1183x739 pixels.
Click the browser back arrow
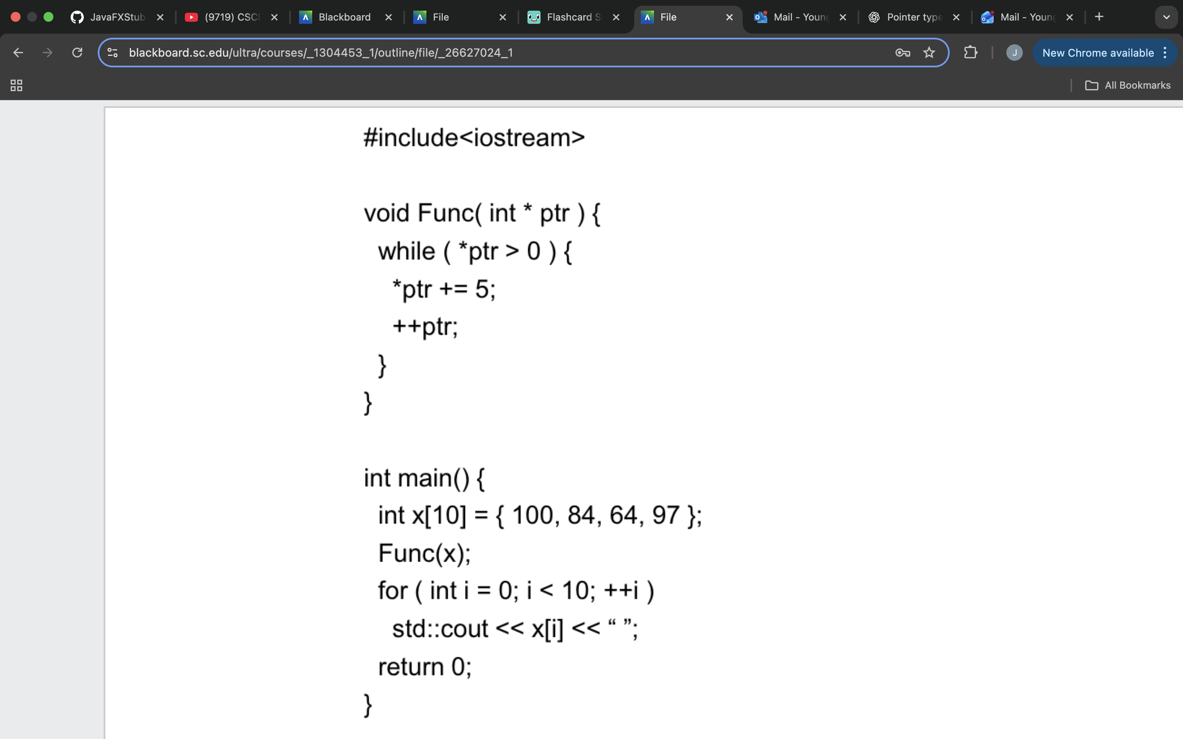(18, 53)
